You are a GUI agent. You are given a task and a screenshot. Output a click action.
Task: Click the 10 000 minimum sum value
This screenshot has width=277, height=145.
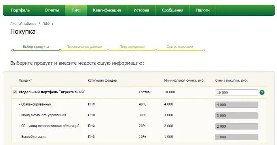(x=170, y=92)
